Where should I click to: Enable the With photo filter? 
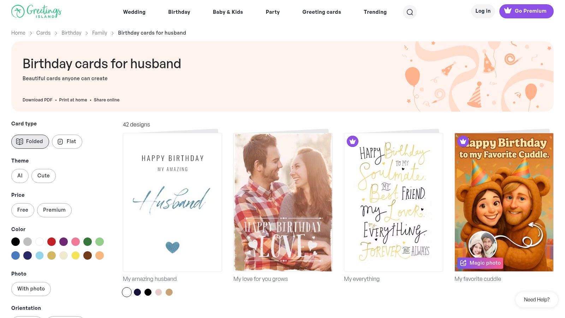[x=31, y=289]
